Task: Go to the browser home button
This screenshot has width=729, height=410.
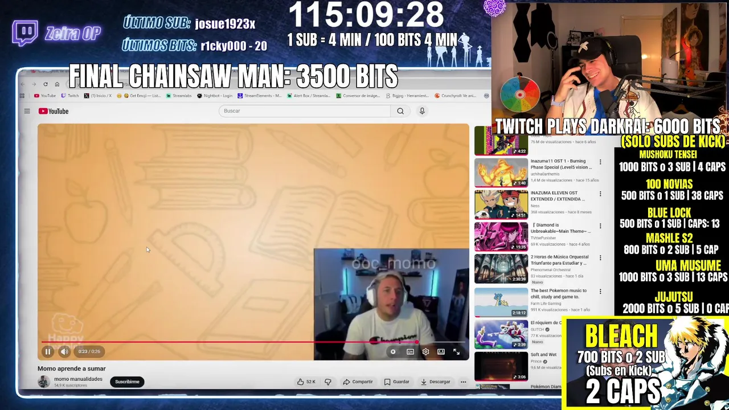Action: (57, 84)
